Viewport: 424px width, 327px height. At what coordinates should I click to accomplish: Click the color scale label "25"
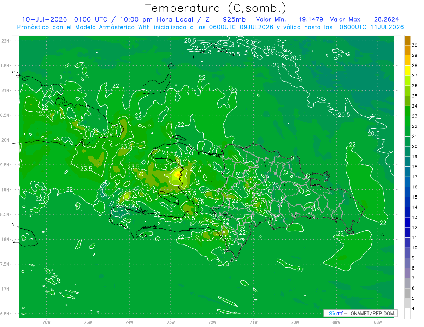point(415,96)
